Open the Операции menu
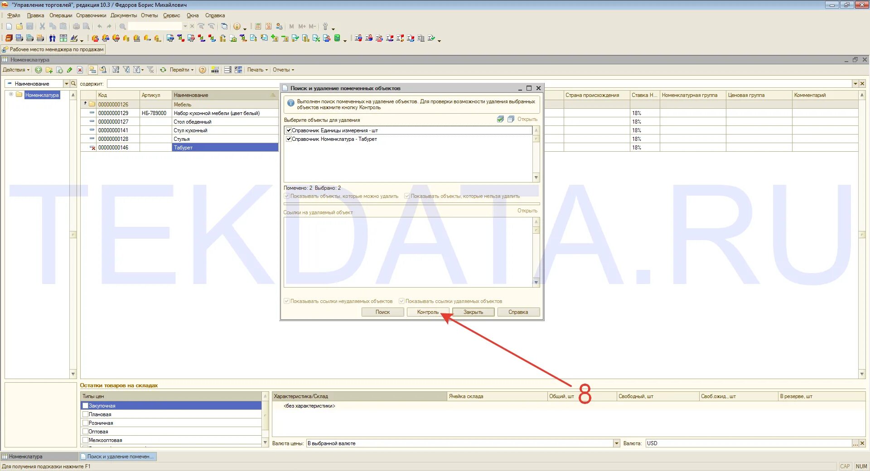870x471 pixels. tap(61, 15)
